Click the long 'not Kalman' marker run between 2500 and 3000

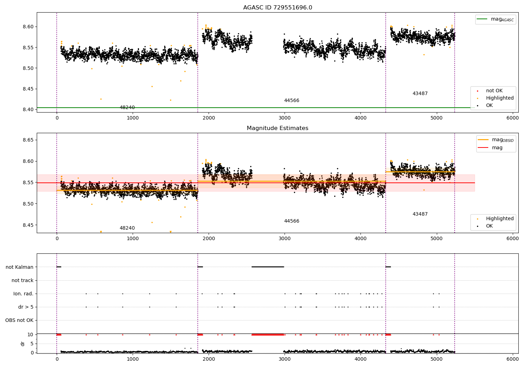click(268, 267)
